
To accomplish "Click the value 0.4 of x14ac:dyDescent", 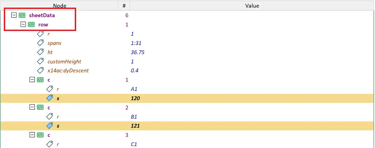I will pyautogui.click(x=135, y=71).
